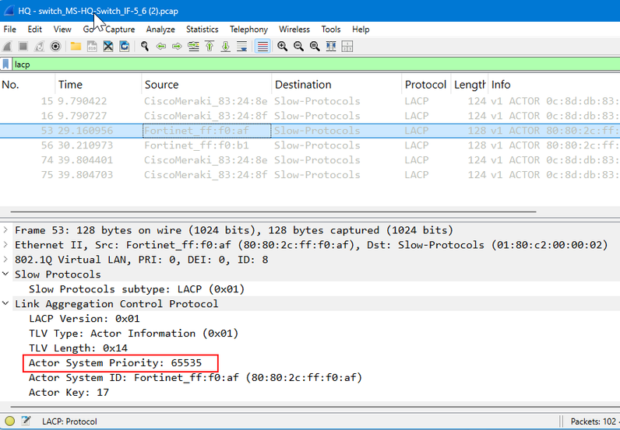
Task: Click the Protocol column header
Action: coord(425,85)
